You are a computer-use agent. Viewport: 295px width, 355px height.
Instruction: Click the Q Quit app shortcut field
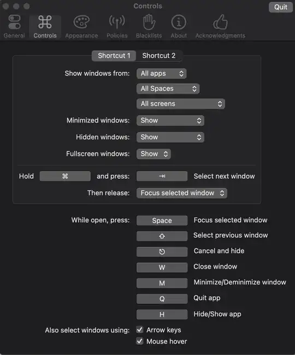point(162,299)
